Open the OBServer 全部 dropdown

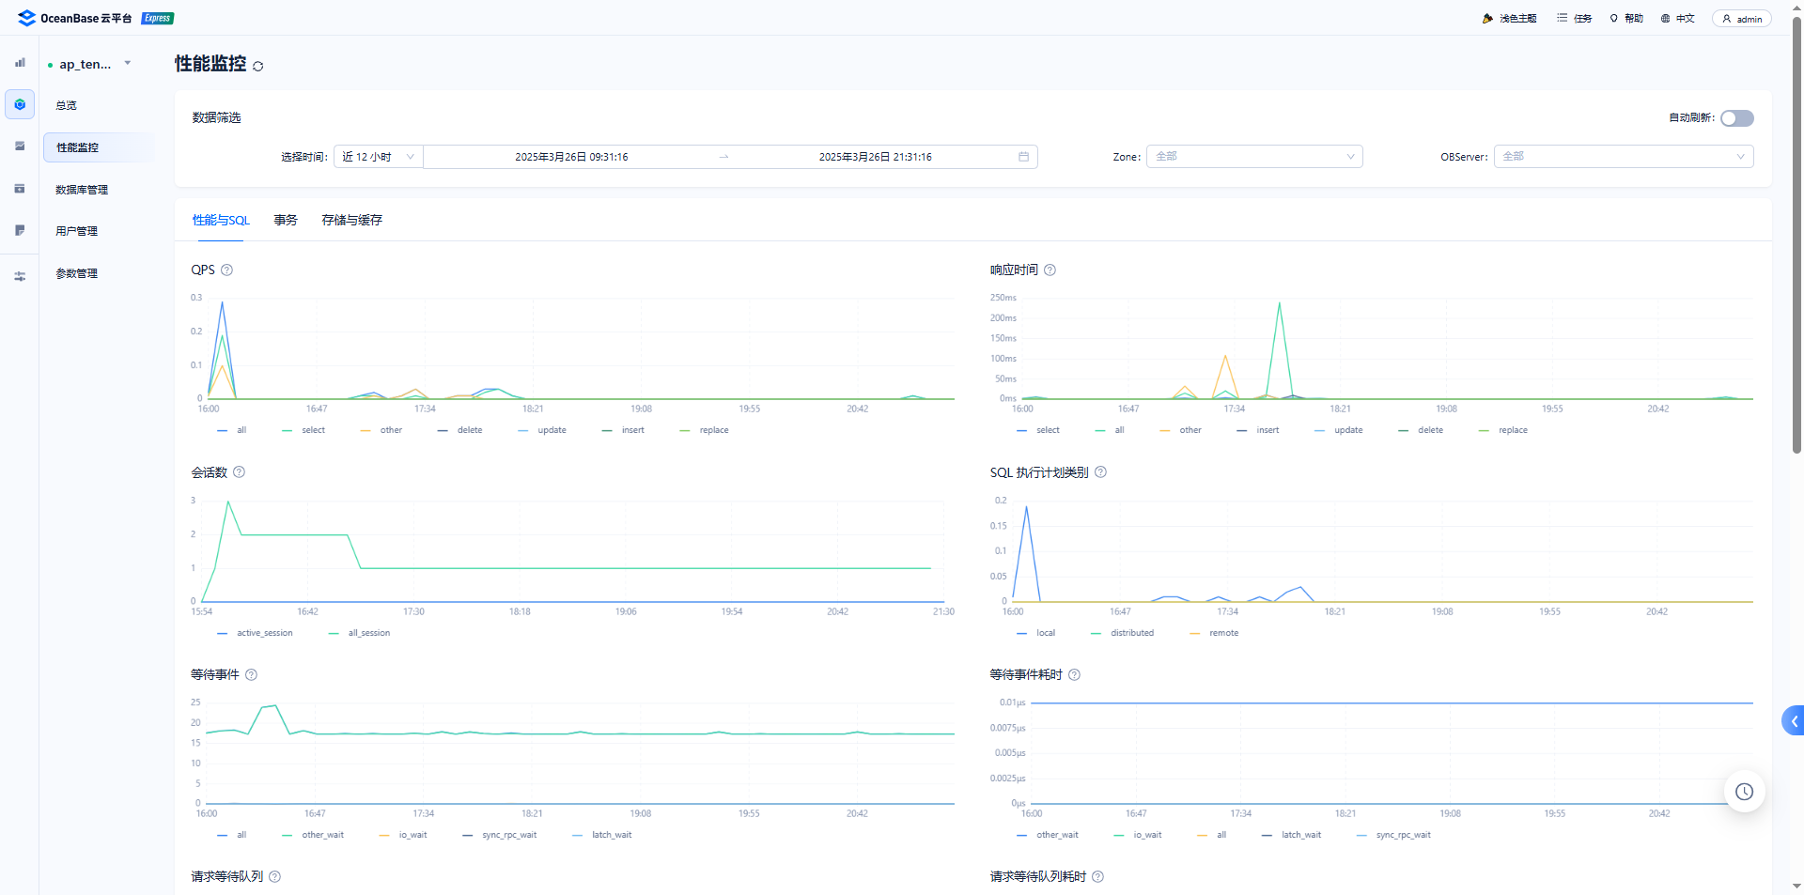[1624, 157]
